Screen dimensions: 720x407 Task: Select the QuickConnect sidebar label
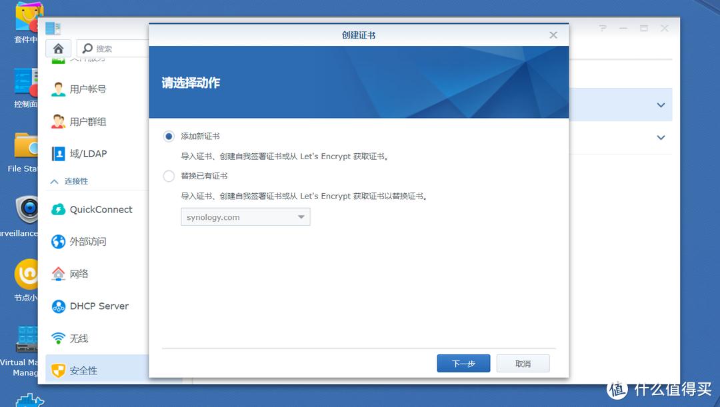tap(101, 210)
